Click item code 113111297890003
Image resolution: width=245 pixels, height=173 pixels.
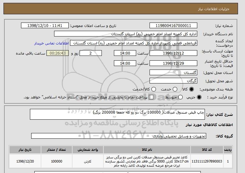[x=207, y=161]
